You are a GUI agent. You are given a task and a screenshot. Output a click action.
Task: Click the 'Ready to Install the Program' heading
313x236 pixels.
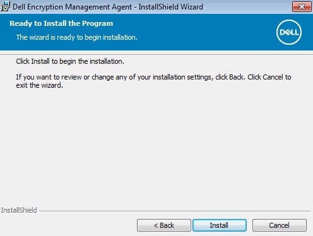[61, 23]
